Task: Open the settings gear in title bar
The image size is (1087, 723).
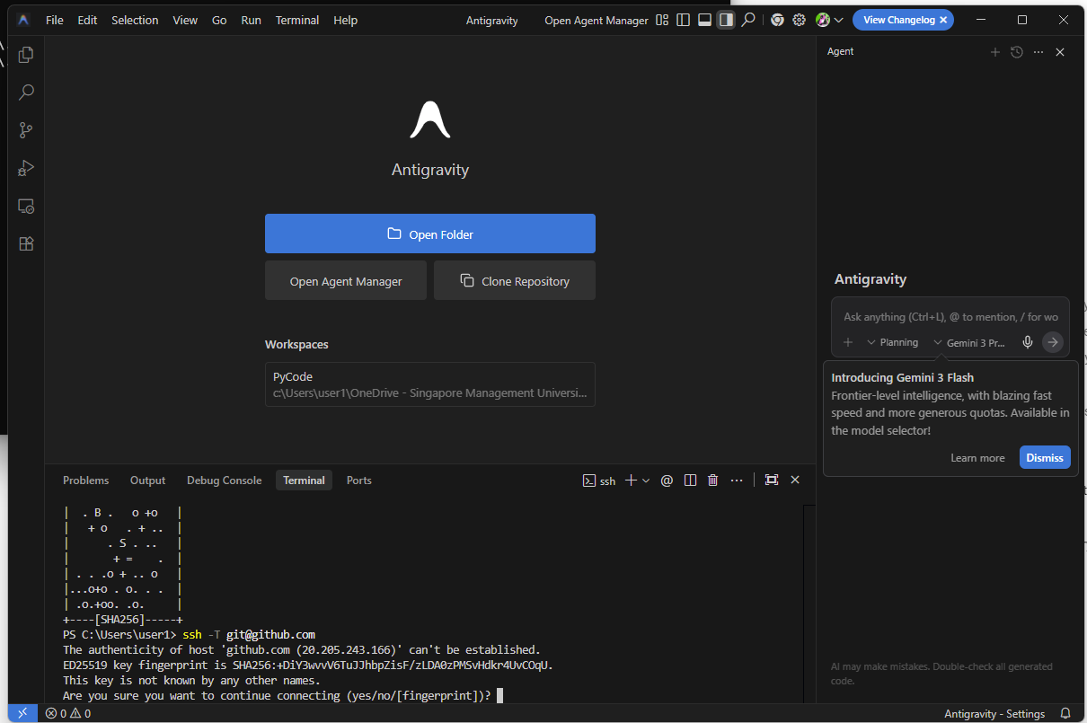Action: 799,20
